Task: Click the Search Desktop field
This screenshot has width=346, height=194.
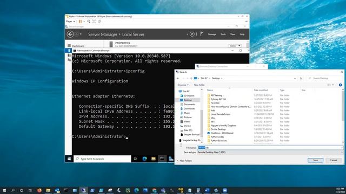Action: click(x=324, y=78)
